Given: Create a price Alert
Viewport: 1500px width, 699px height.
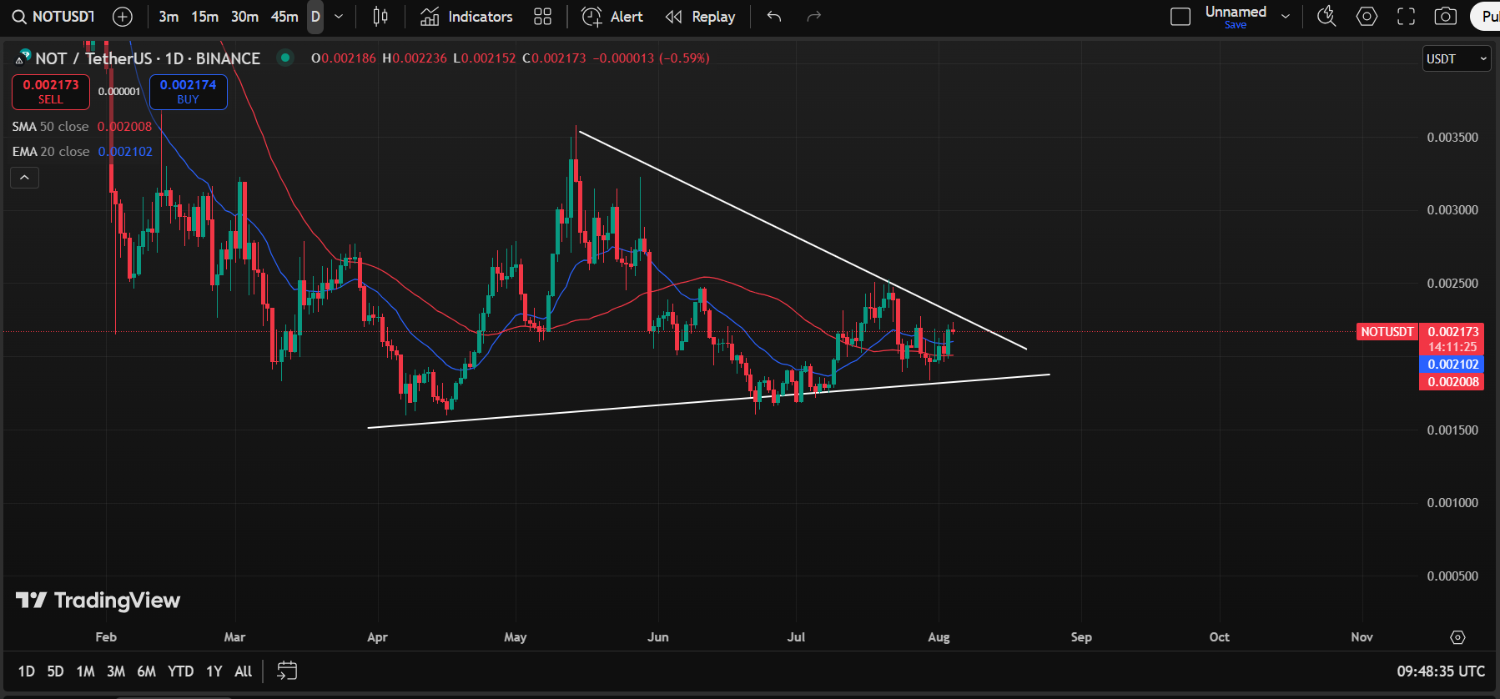Looking at the screenshot, I should [x=612, y=17].
